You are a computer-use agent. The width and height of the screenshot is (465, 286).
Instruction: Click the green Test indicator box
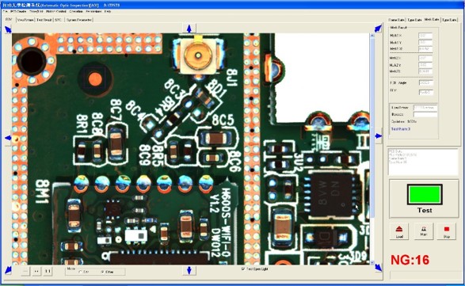click(x=425, y=194)
